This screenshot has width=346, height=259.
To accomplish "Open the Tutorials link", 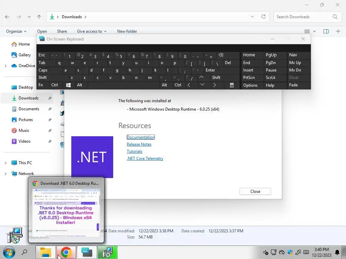I will pos(134,151).
